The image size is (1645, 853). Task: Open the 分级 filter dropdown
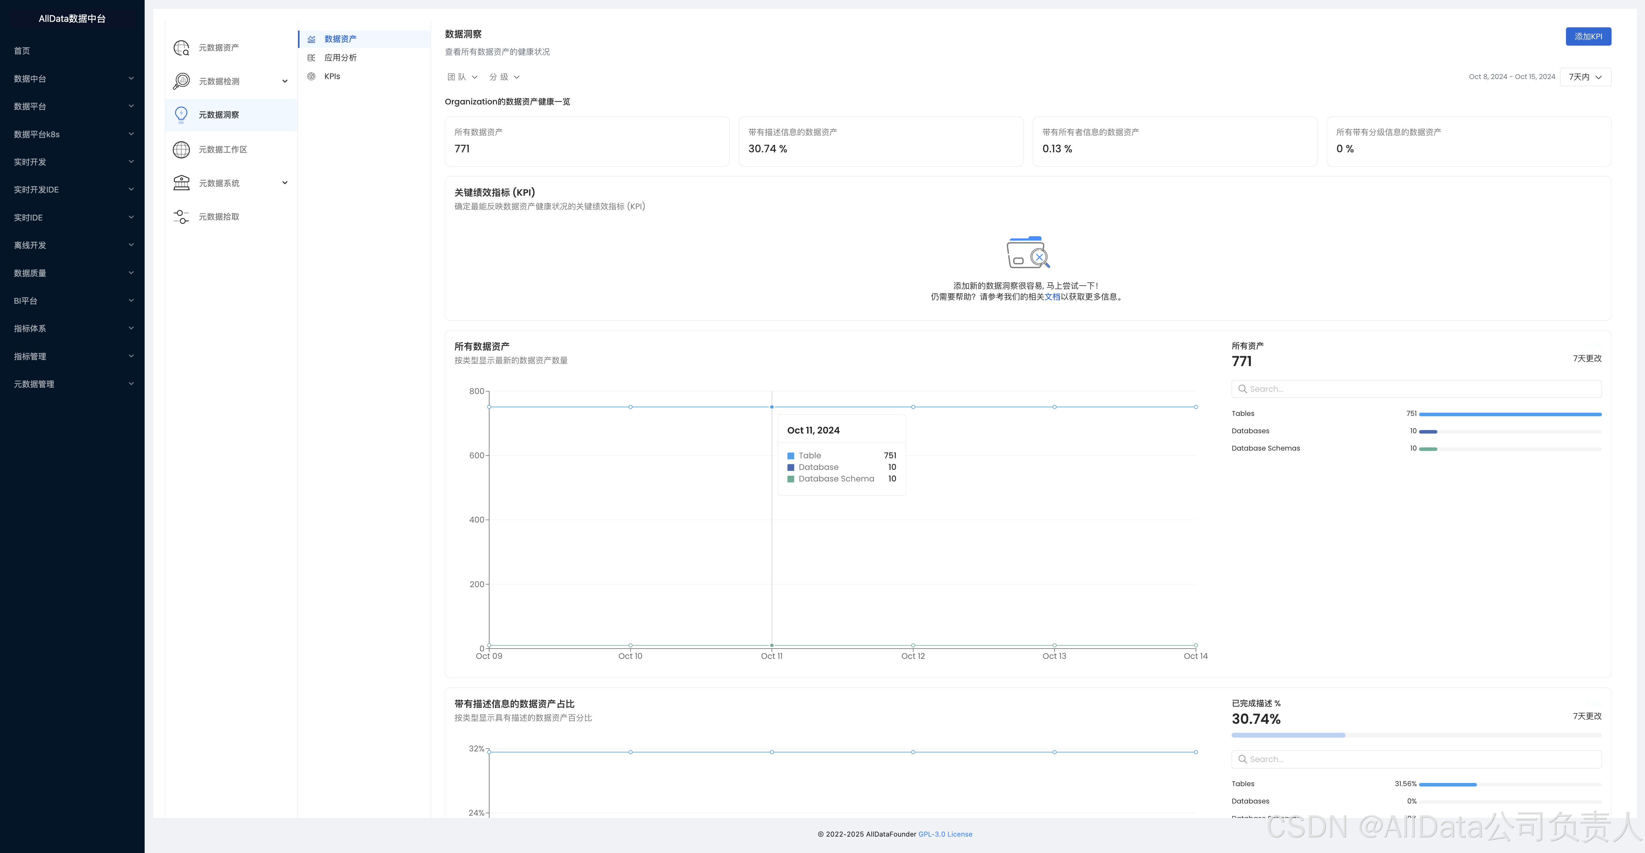click(x=505, y=77)
